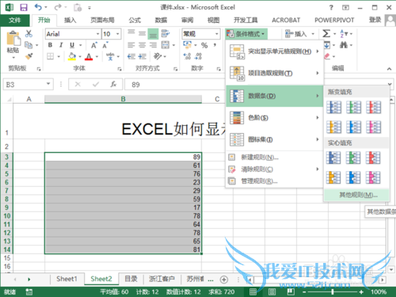Click the Cut scissors icon
The image size is (396, 297).
pos(29,33)
